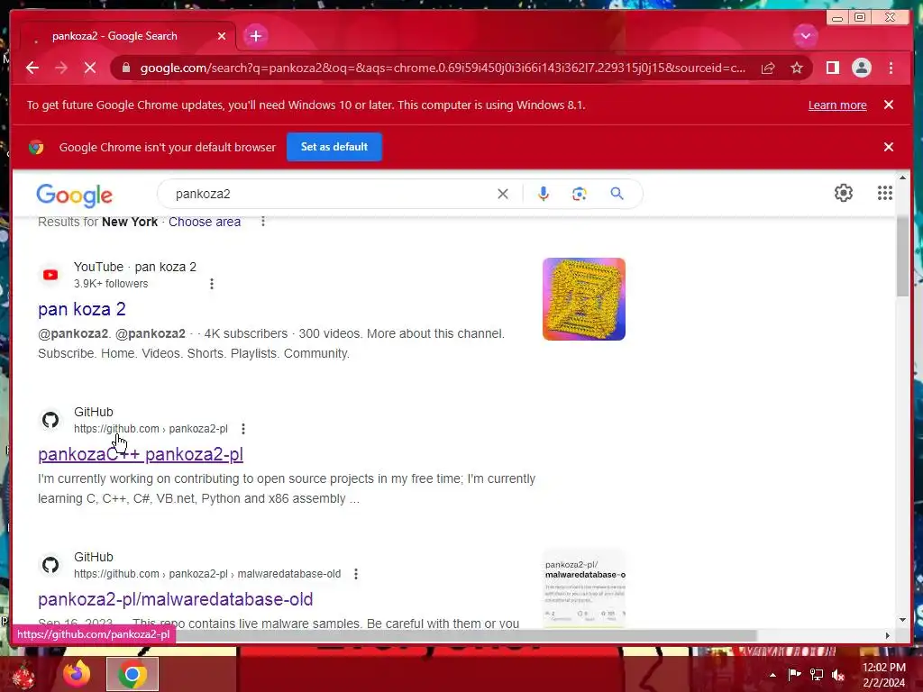Click the scroll up arrow of the page
Image resolution: width=923 pixels, height=692 pixels.
pos(902,178)
